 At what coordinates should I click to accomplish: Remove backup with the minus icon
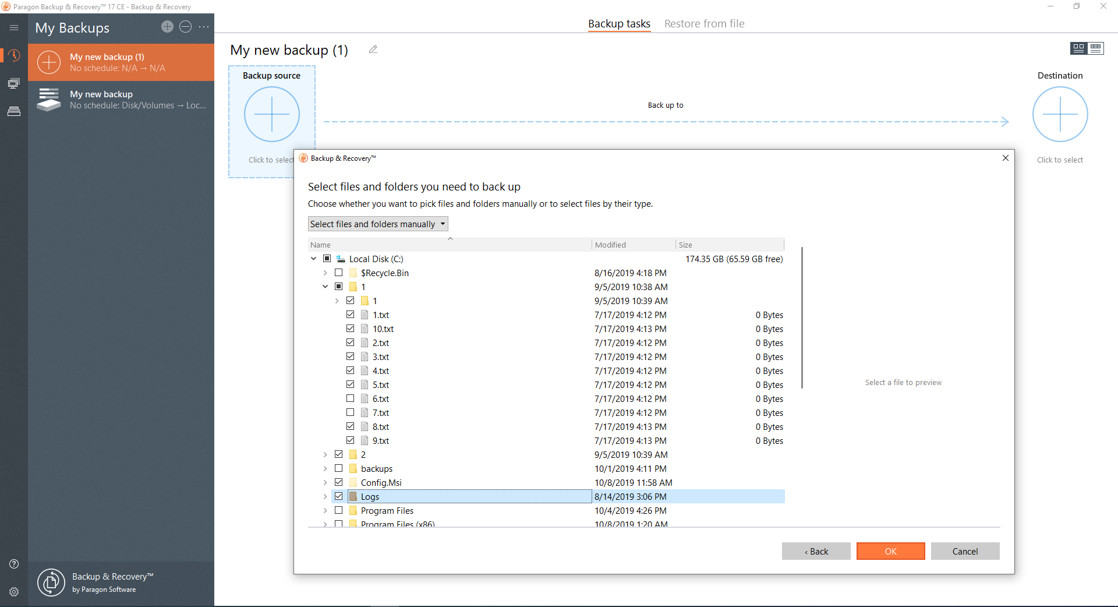coord(185,27)
